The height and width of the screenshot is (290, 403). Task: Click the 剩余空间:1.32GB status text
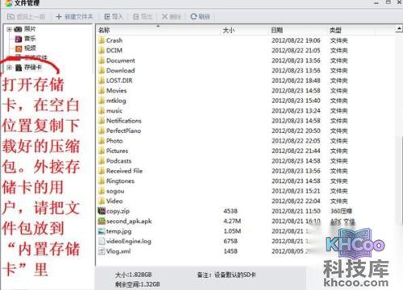[137, 284]
